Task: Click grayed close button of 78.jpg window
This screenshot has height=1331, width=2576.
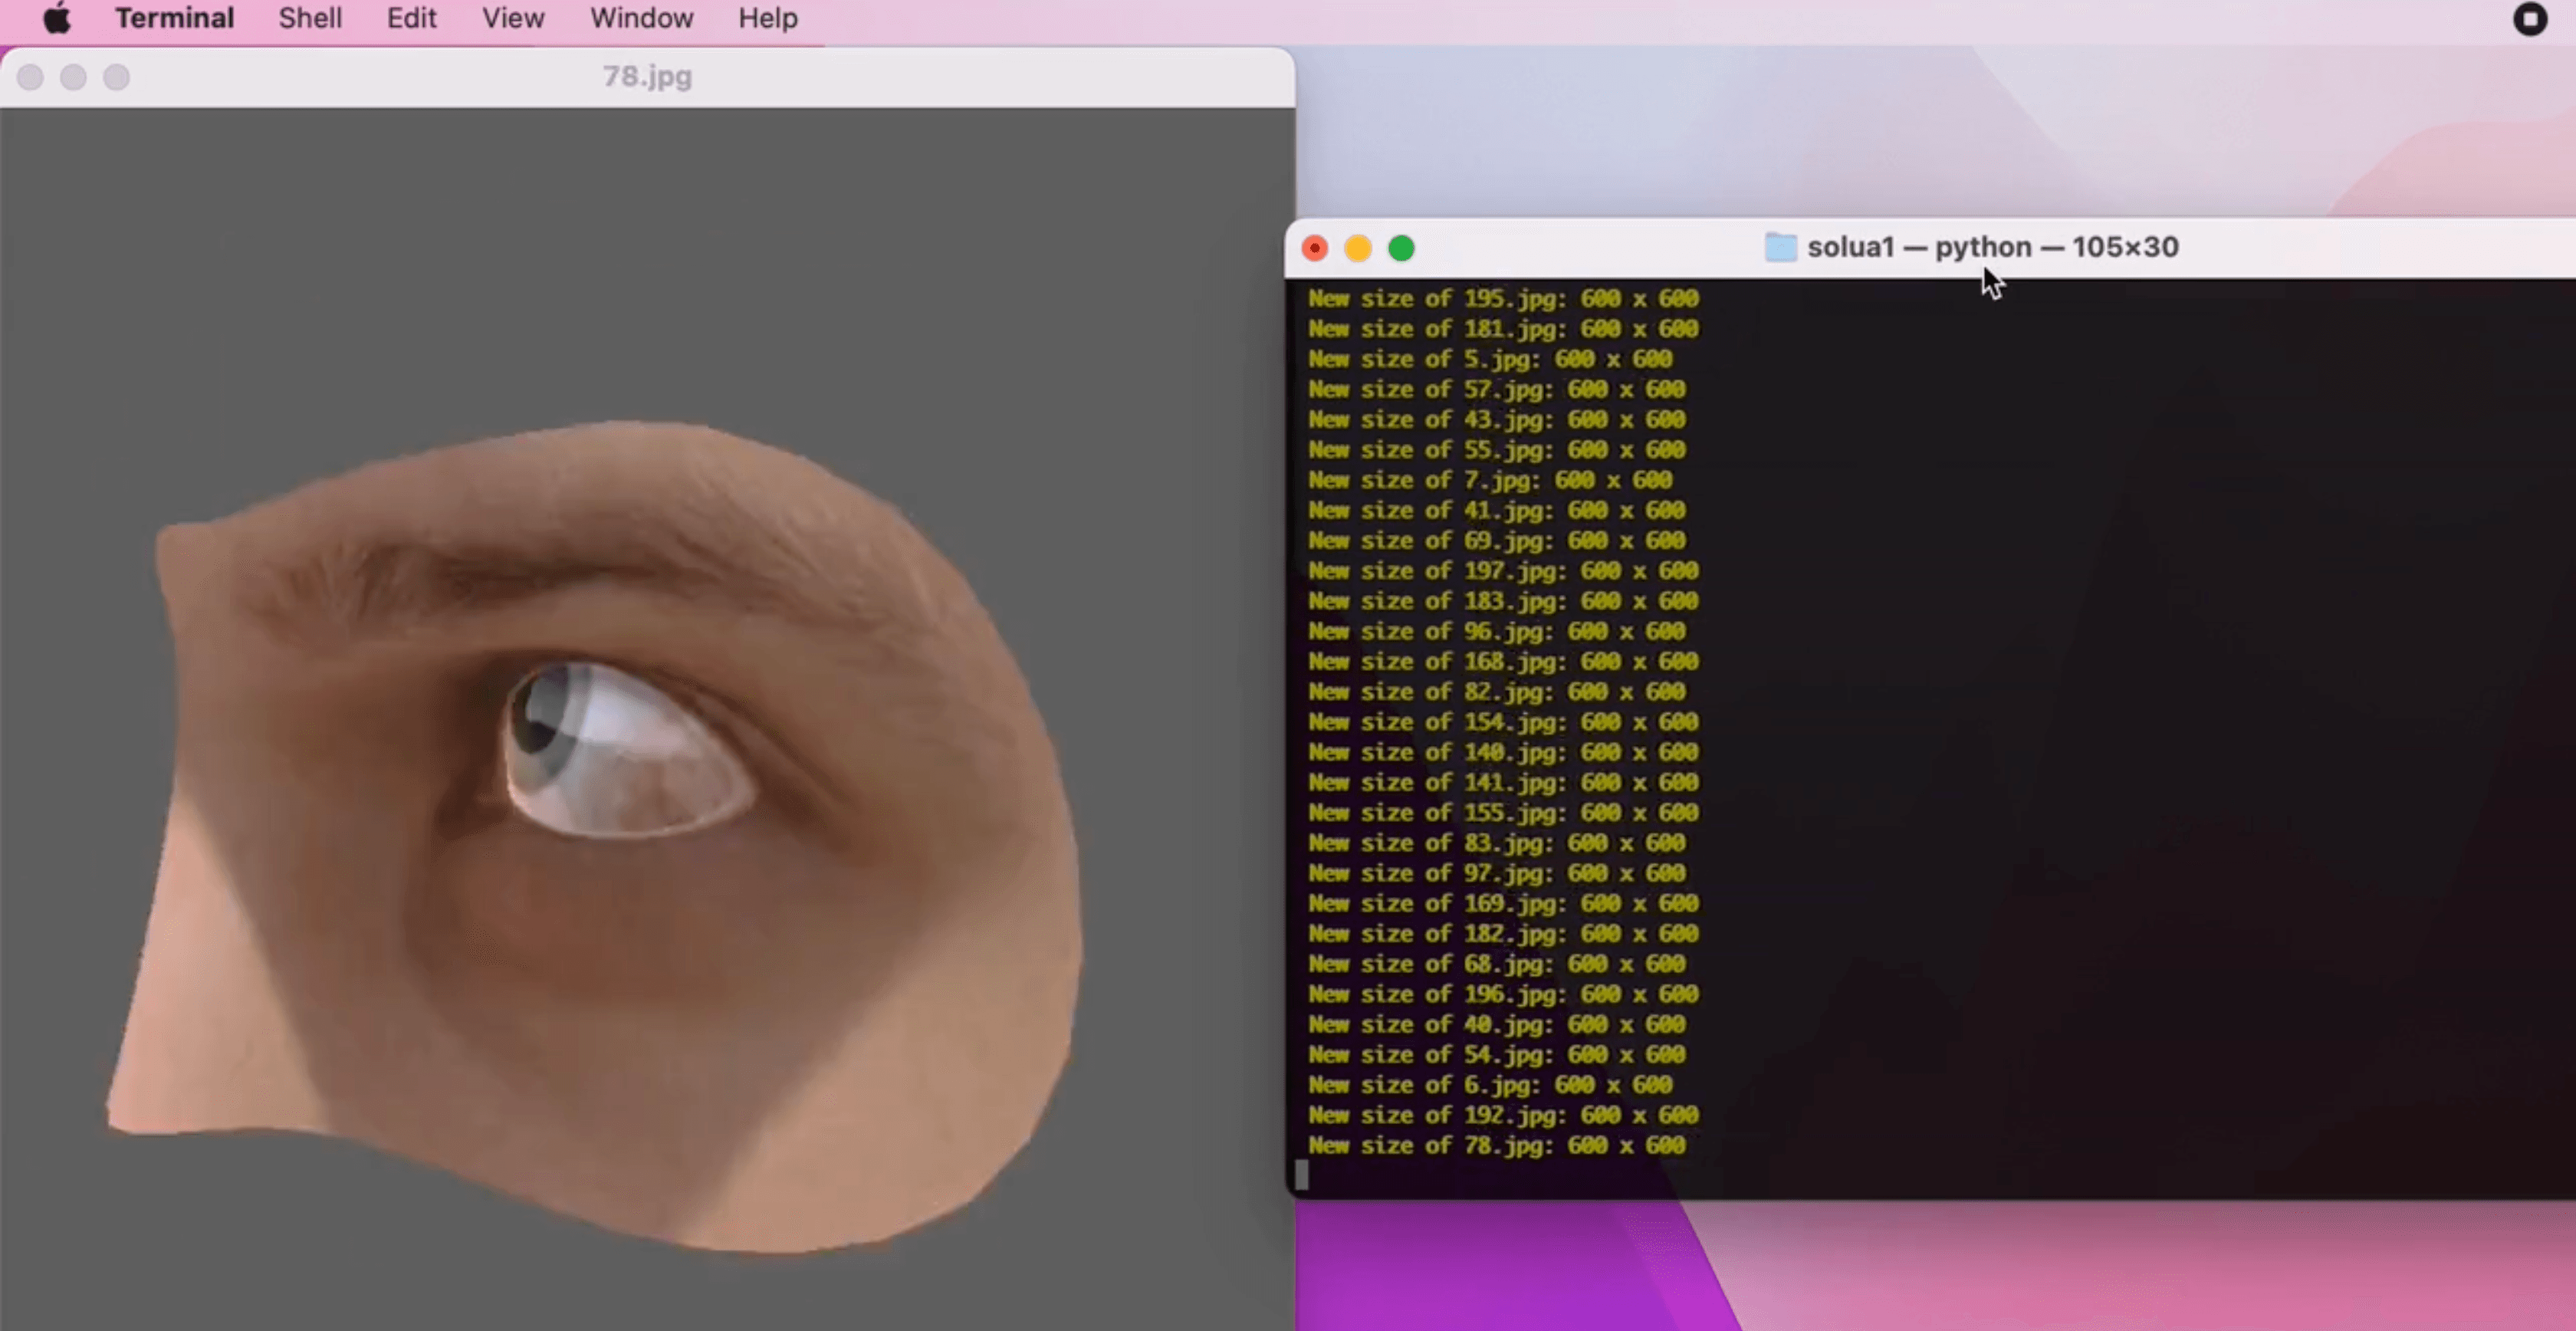Action: tap(30, 77)
